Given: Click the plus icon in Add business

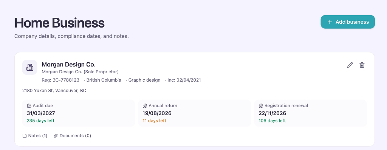Looking at the screenshot, I should click(x=330, y=22).
